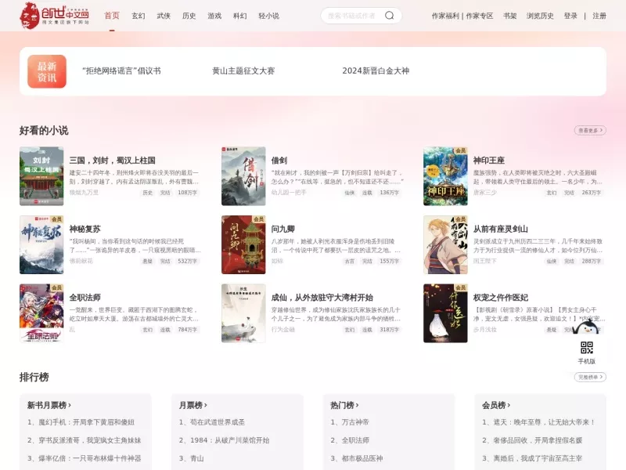
Task: Click the penguin mascot icon
Action: [x=586, y=328]
